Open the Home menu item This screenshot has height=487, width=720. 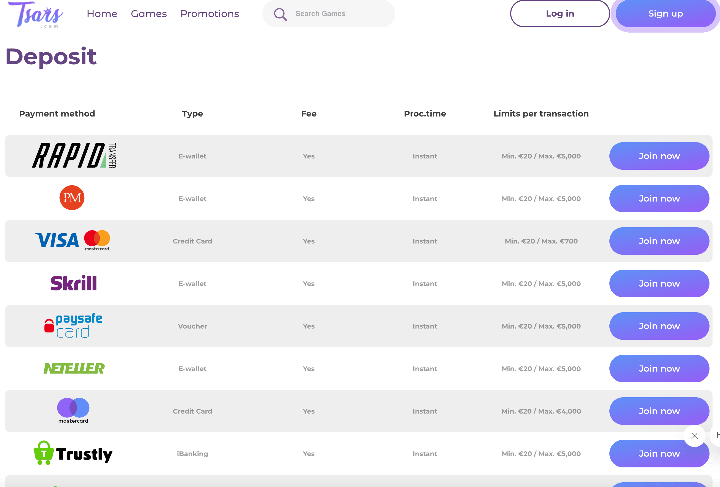pyautogui.click(x=102, y=14)
